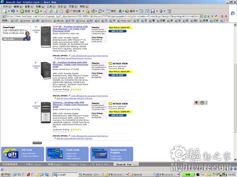Click the translate (翻译) toolbar icon
This screenshot has width=237, height=177.
point(127,11)
